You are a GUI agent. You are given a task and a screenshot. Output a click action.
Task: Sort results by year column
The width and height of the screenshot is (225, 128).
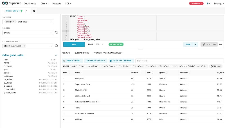(x=152, y=73)
